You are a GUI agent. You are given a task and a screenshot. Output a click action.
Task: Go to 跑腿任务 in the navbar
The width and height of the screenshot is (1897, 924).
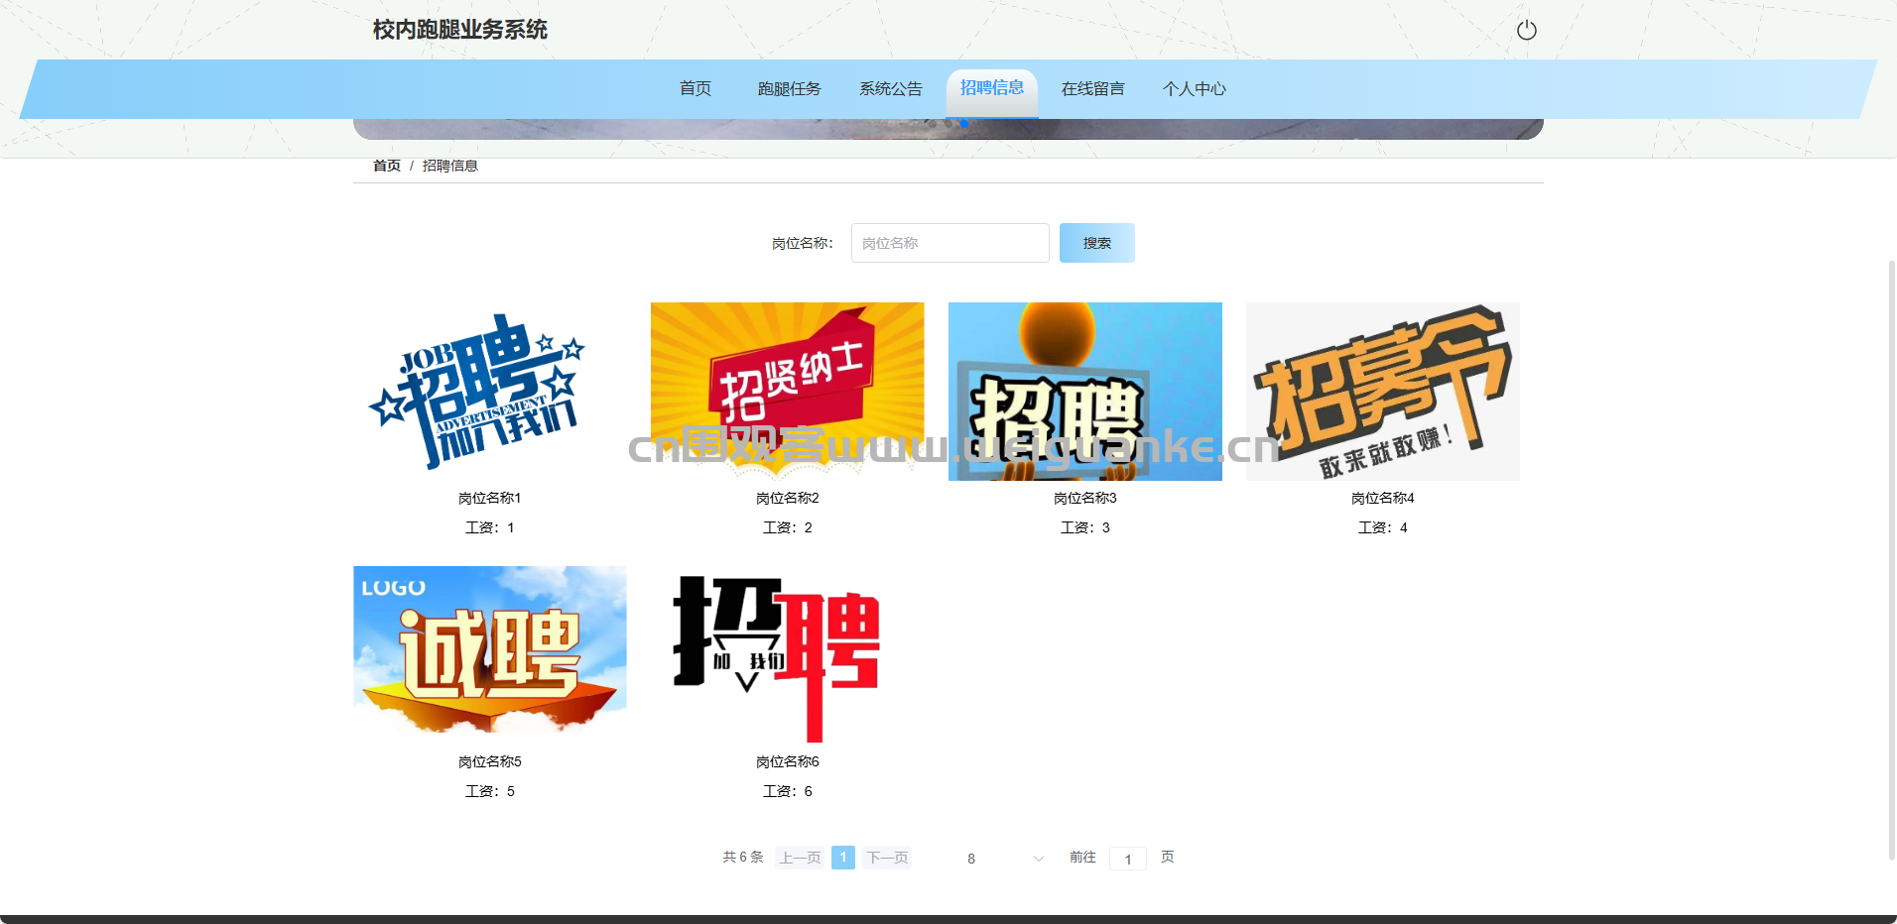[x=789, y=89]
